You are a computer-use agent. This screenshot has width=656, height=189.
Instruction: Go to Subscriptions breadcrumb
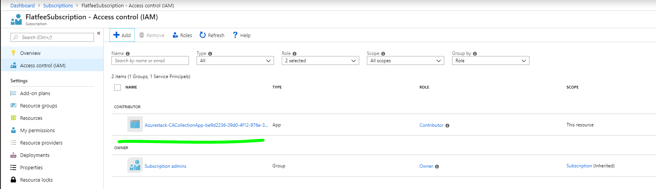click(58, 5)
